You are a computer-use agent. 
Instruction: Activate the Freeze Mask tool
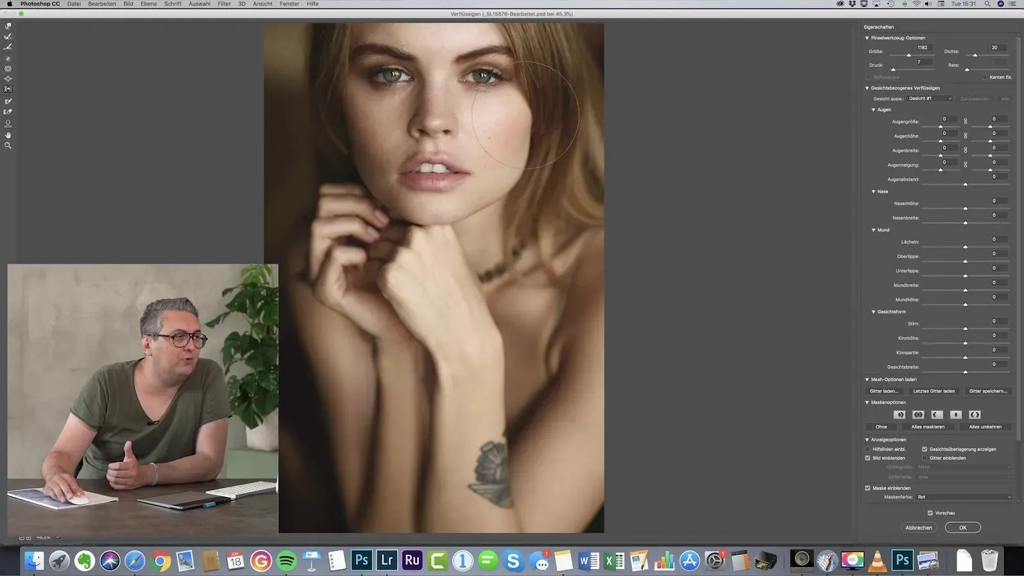point(8,101)
